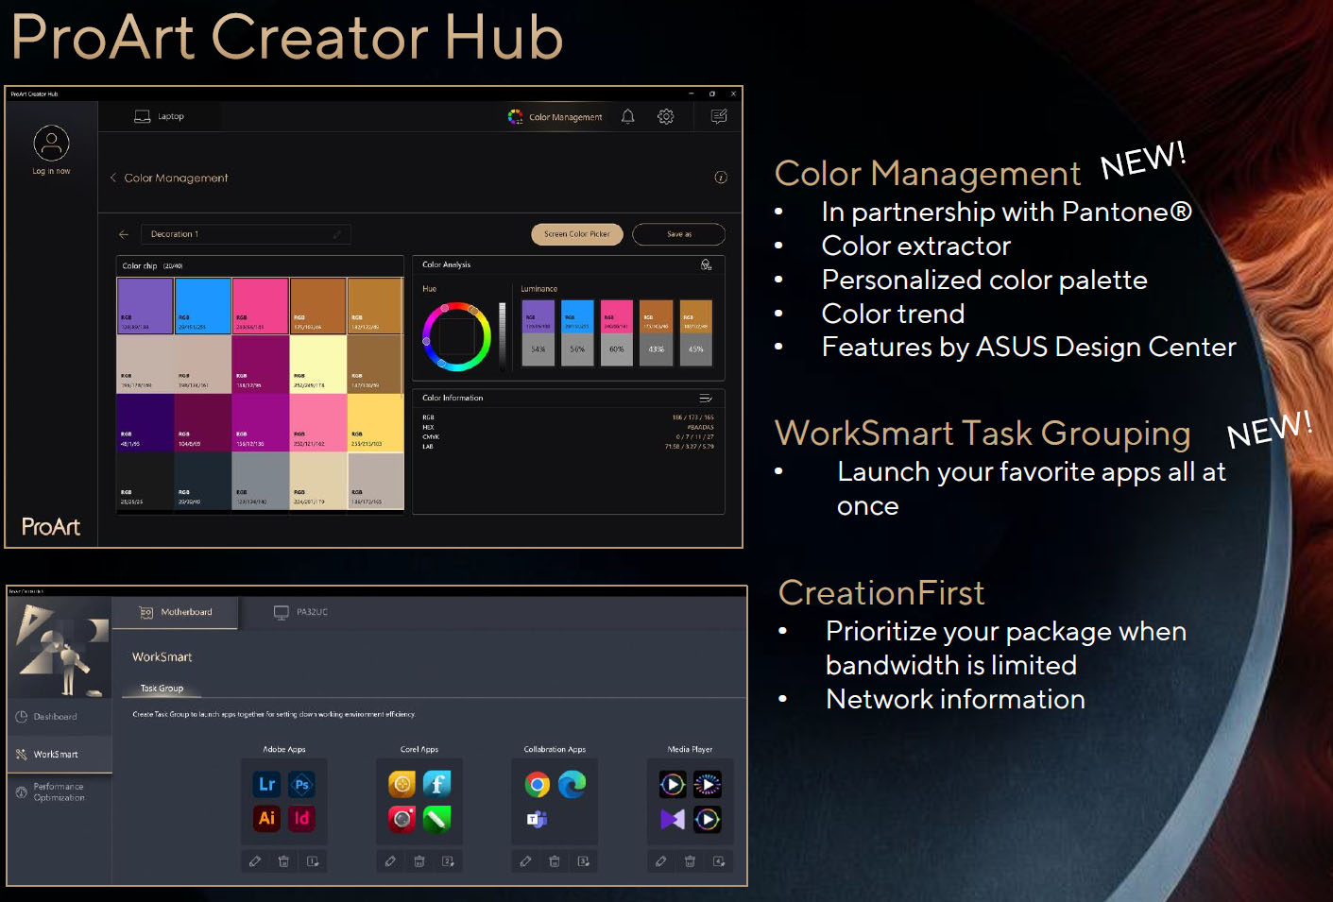Screen dimensions: 1333x902
Task: Set hotkey for Media Player group
Action: point(719,861)
